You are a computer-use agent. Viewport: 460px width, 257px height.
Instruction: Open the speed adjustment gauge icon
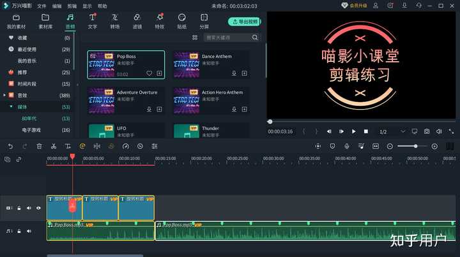[126, 146]
